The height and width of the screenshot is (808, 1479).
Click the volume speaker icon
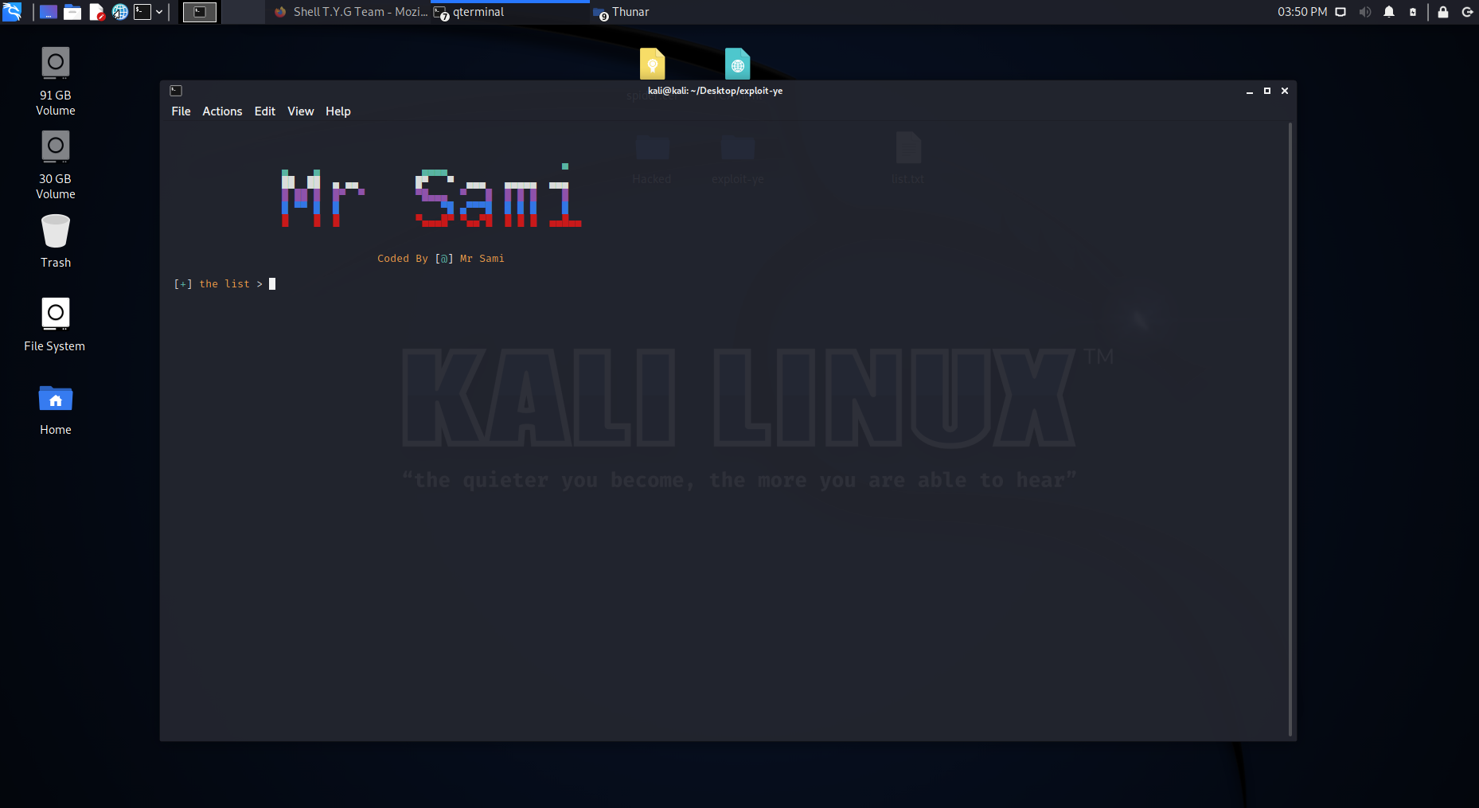1365,12
